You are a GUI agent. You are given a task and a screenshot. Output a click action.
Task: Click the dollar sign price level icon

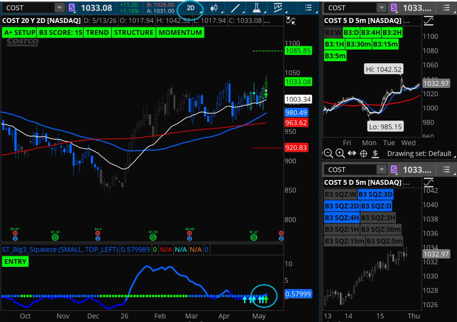pyautogui.click(x=375, y=153)
